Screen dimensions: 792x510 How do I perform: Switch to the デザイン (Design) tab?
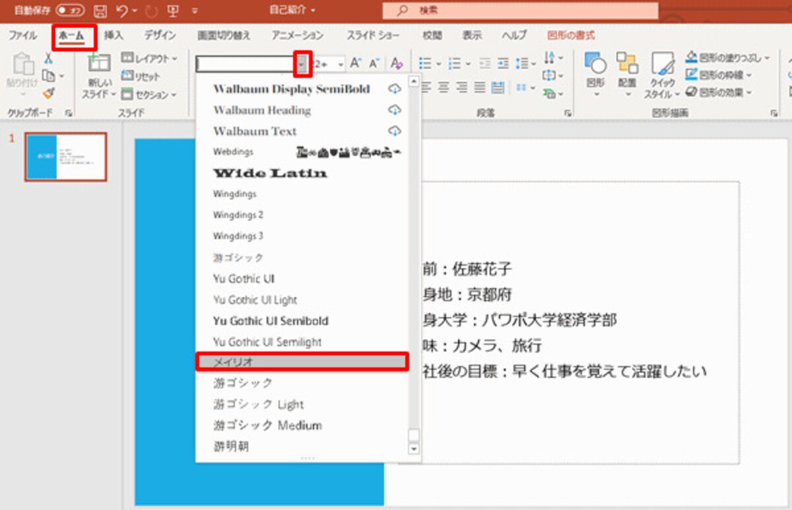click(x=160, y=36)
